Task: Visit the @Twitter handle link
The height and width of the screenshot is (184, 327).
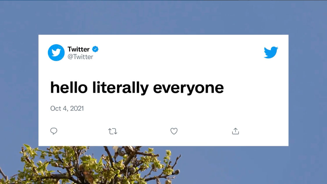Action: coord(80,57)
